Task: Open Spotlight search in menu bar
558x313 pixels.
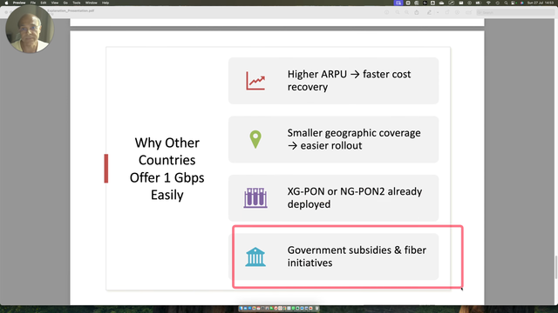Action: 506,3
